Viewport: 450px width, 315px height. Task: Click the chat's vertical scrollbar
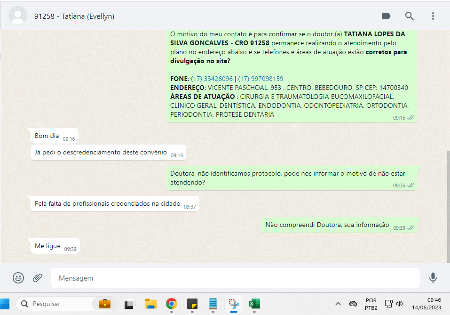click(447, 202)
